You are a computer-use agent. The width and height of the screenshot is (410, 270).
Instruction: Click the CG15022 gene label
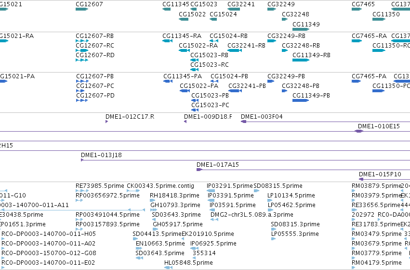(x=192, y=14)
